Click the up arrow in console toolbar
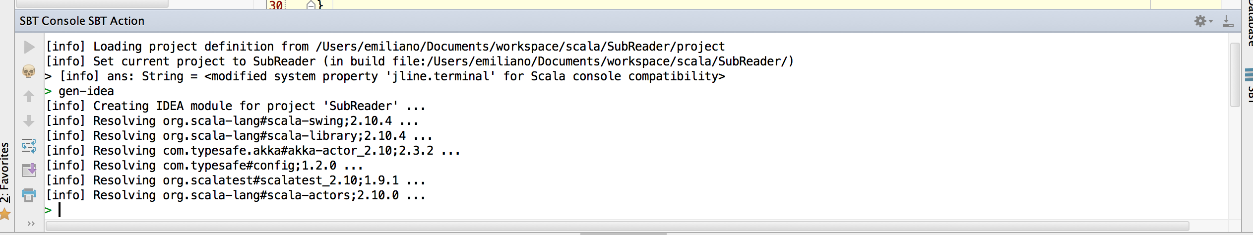 (29, 96)
